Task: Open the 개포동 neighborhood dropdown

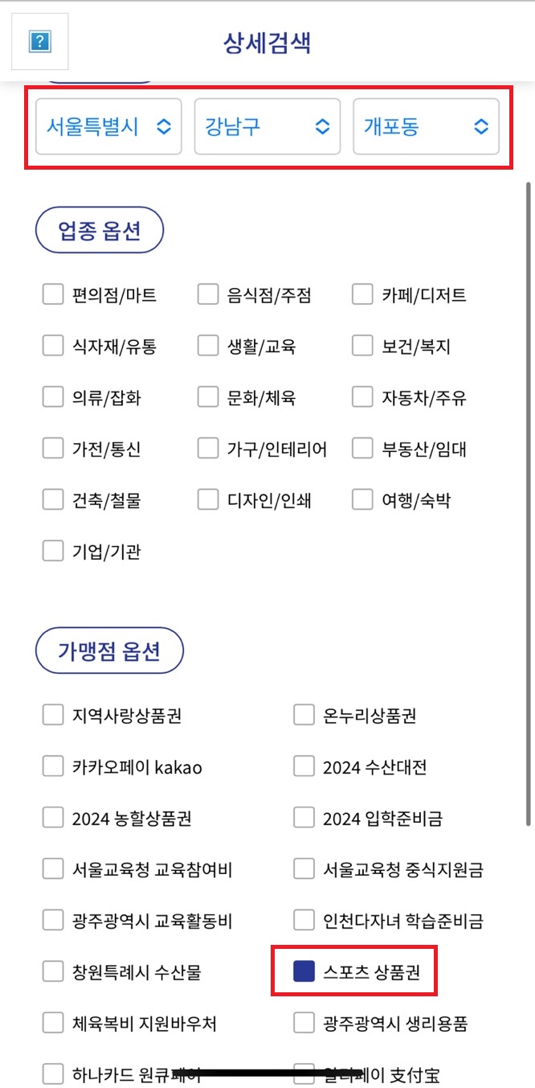Action: point(427,126)
